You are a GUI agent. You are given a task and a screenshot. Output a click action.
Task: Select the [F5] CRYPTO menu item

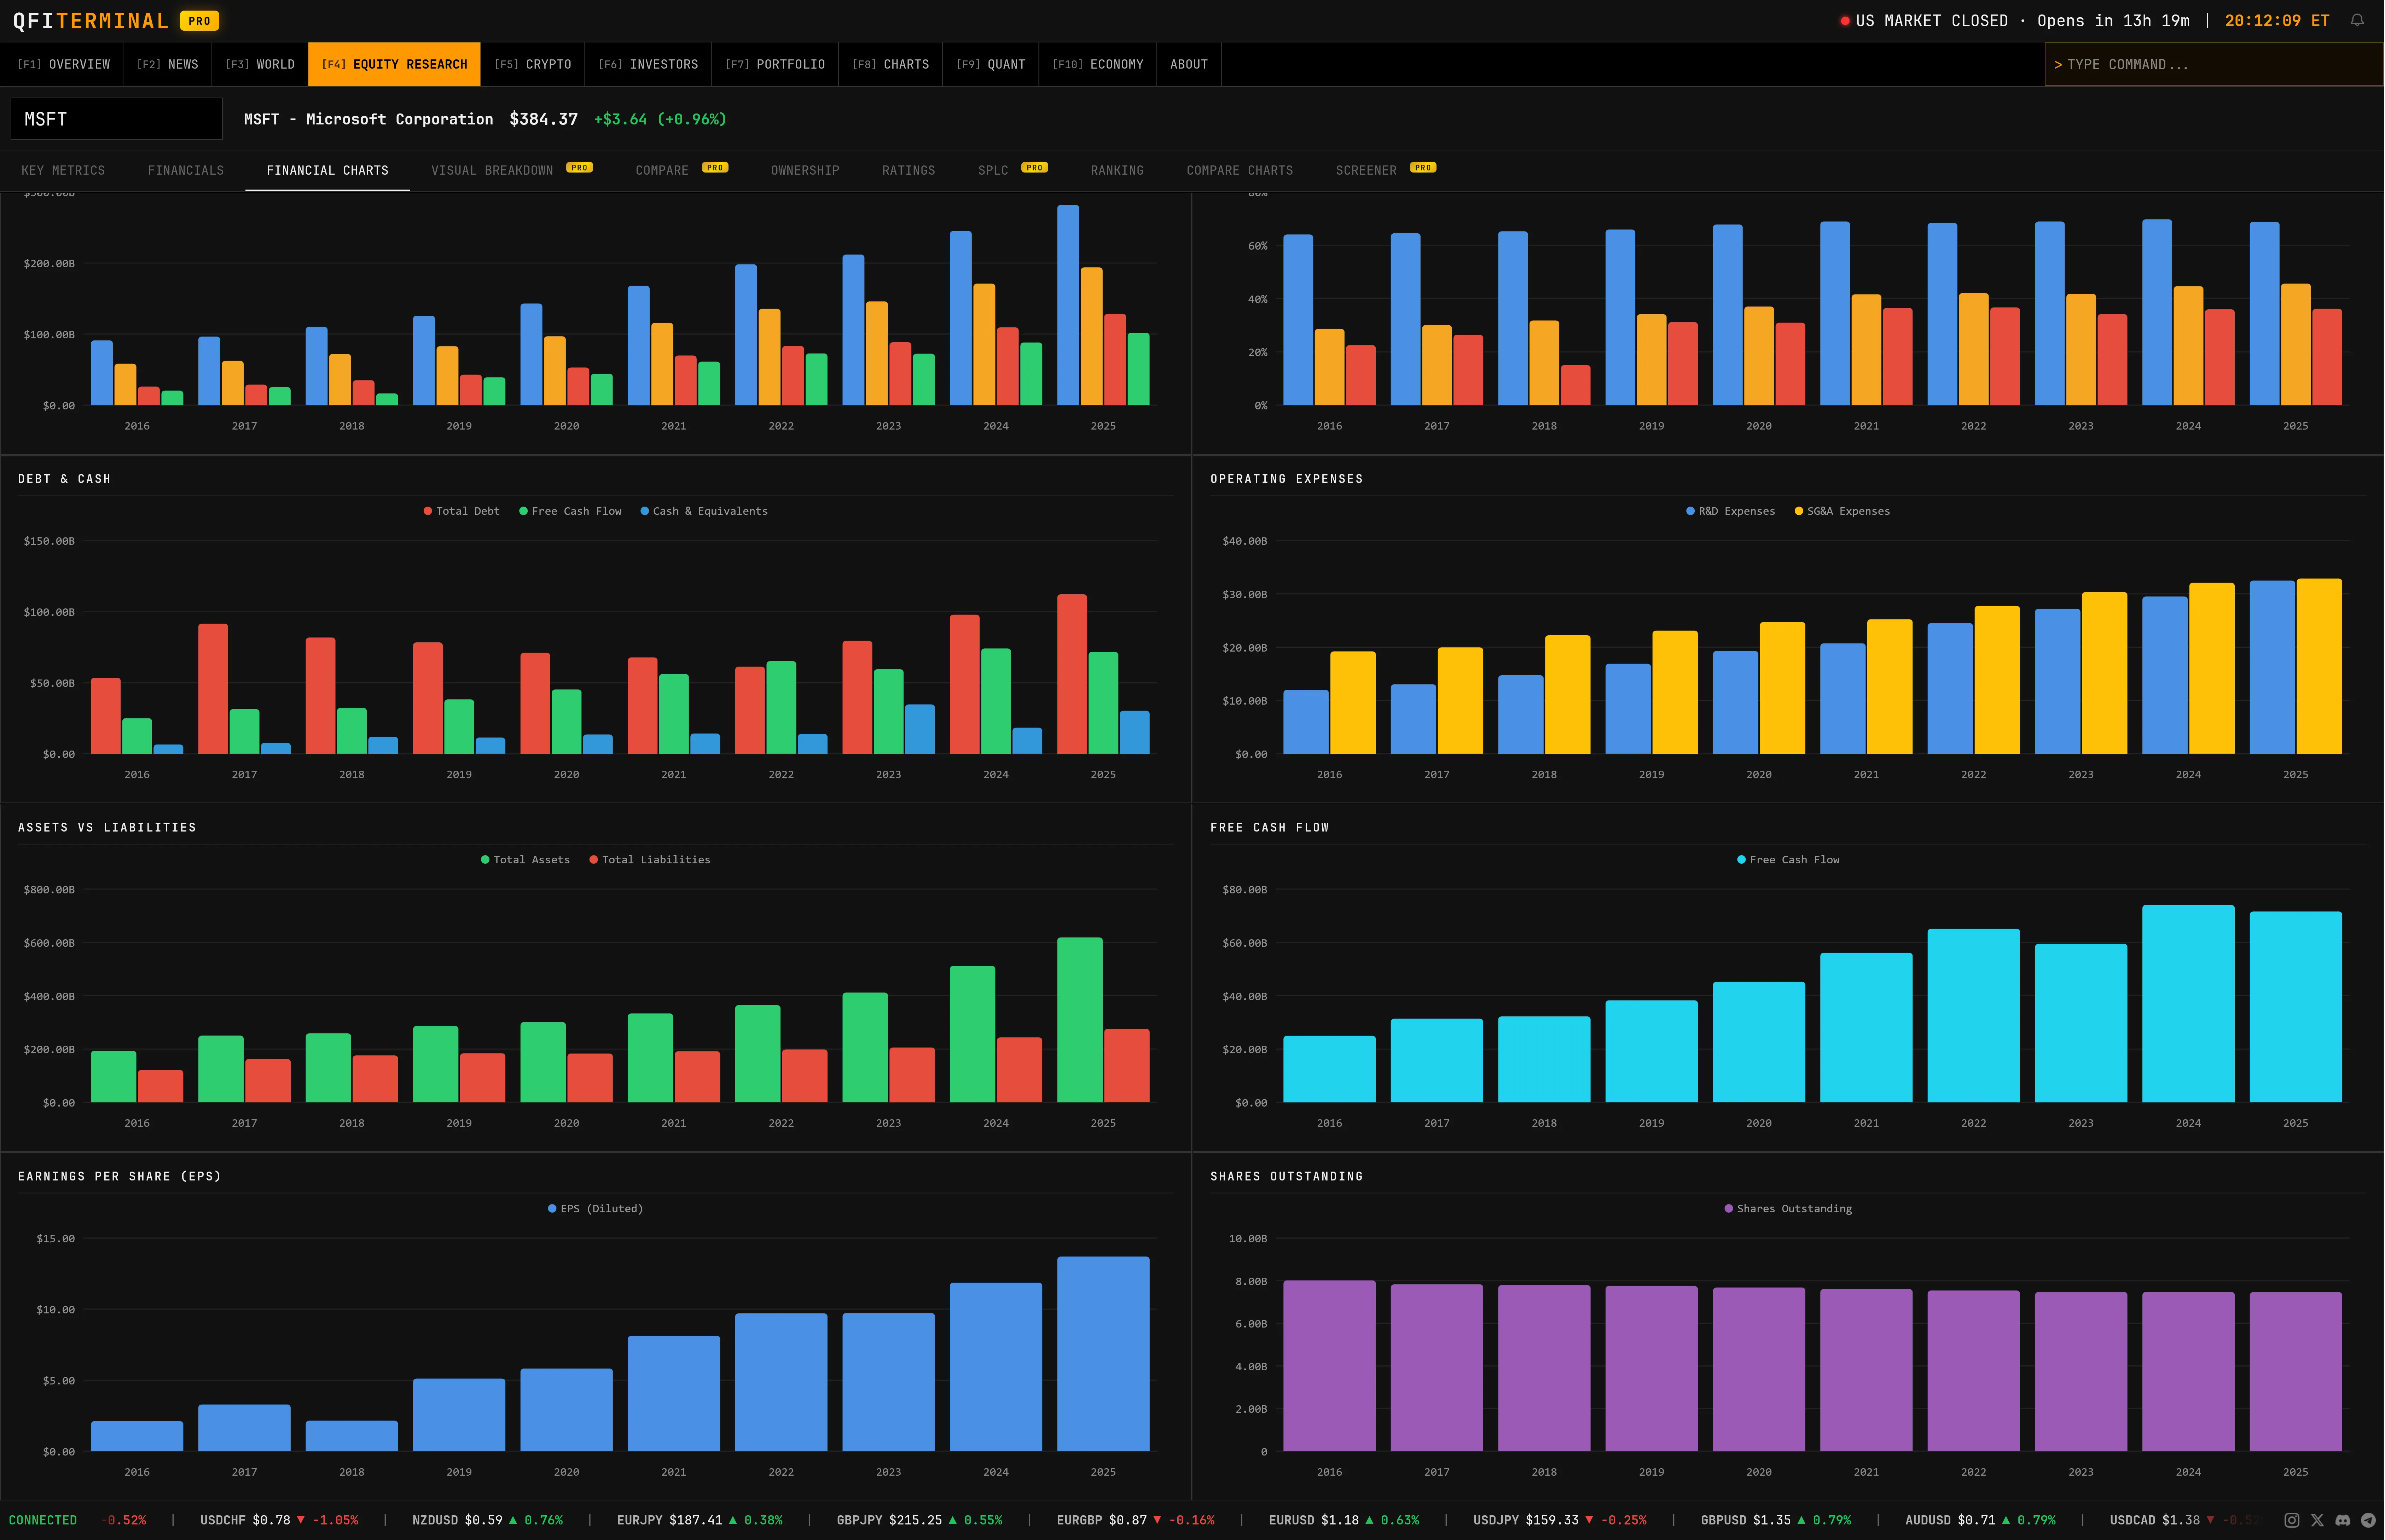[533, 64]
